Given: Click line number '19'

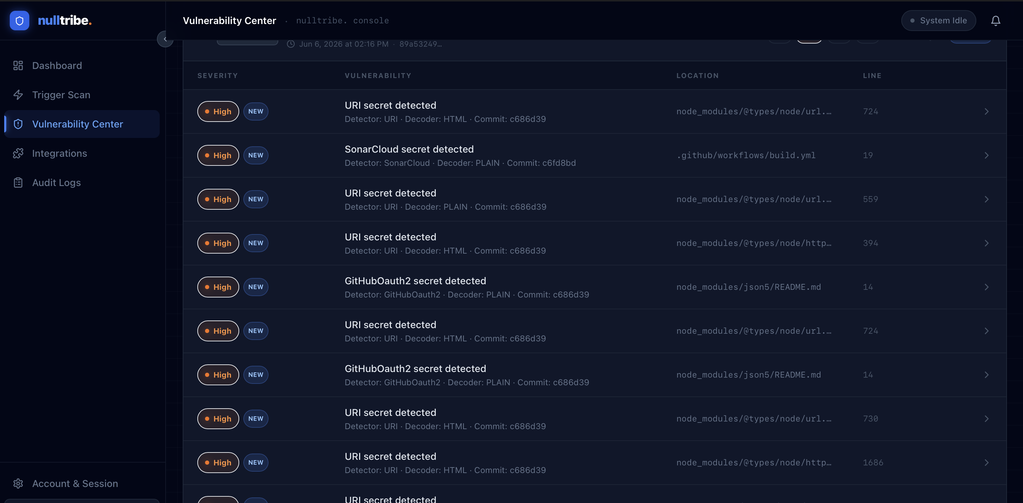Looking at the screenshot, I should (868, 155).
